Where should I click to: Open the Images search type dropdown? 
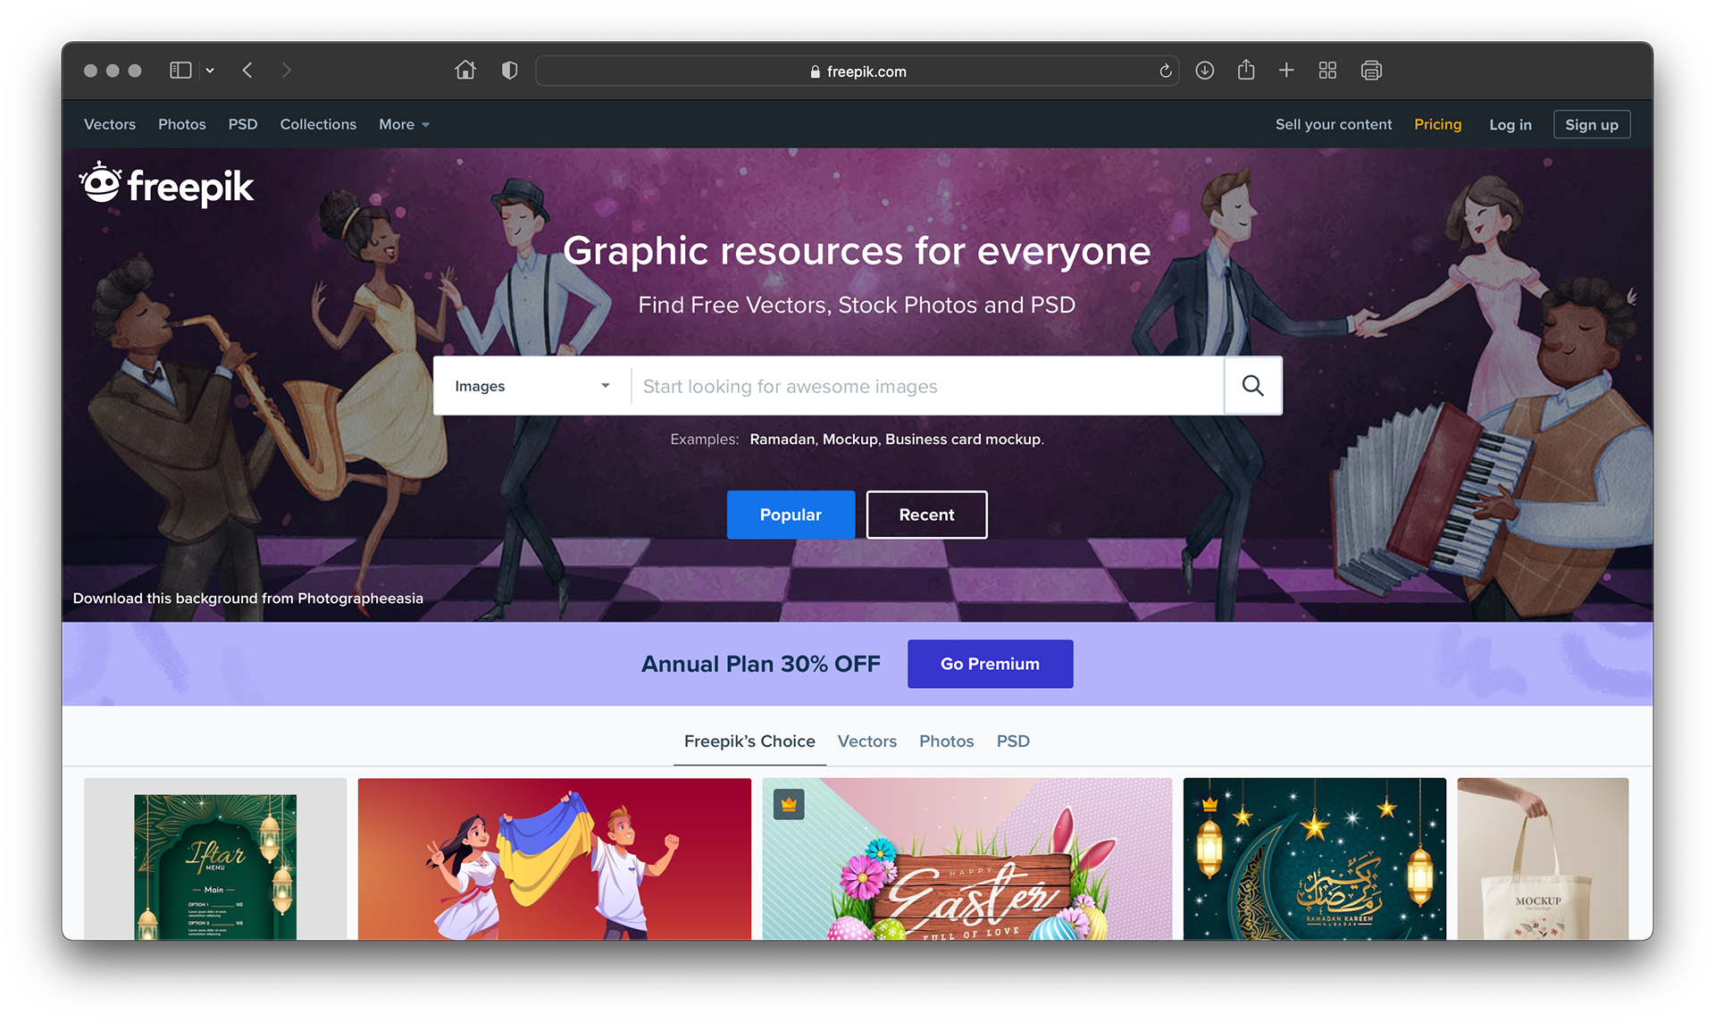531,386
